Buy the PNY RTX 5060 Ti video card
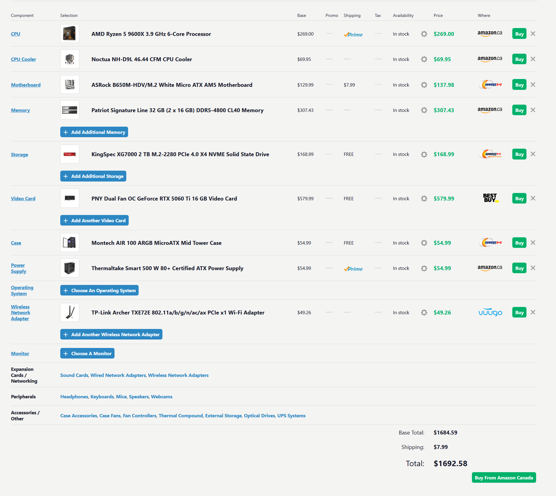556x496 pixels. 519,198
